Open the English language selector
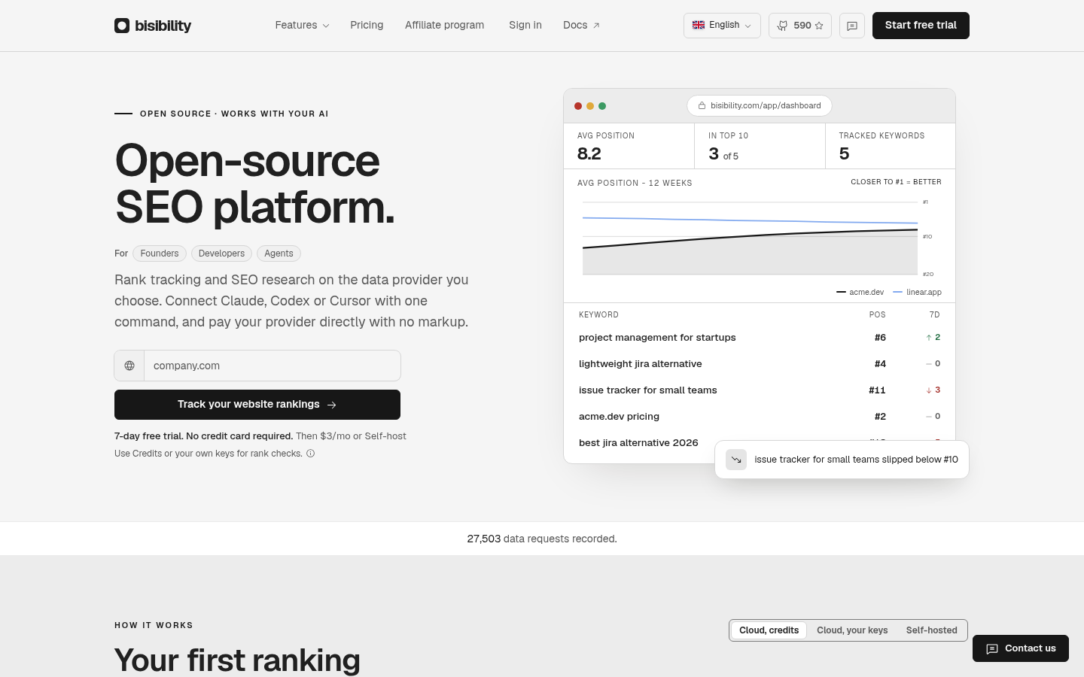 [x=722, y=25]
